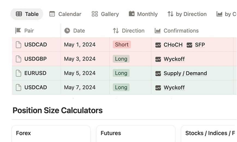
Task: Open the Date column header menu
Action: click(79, 31)
